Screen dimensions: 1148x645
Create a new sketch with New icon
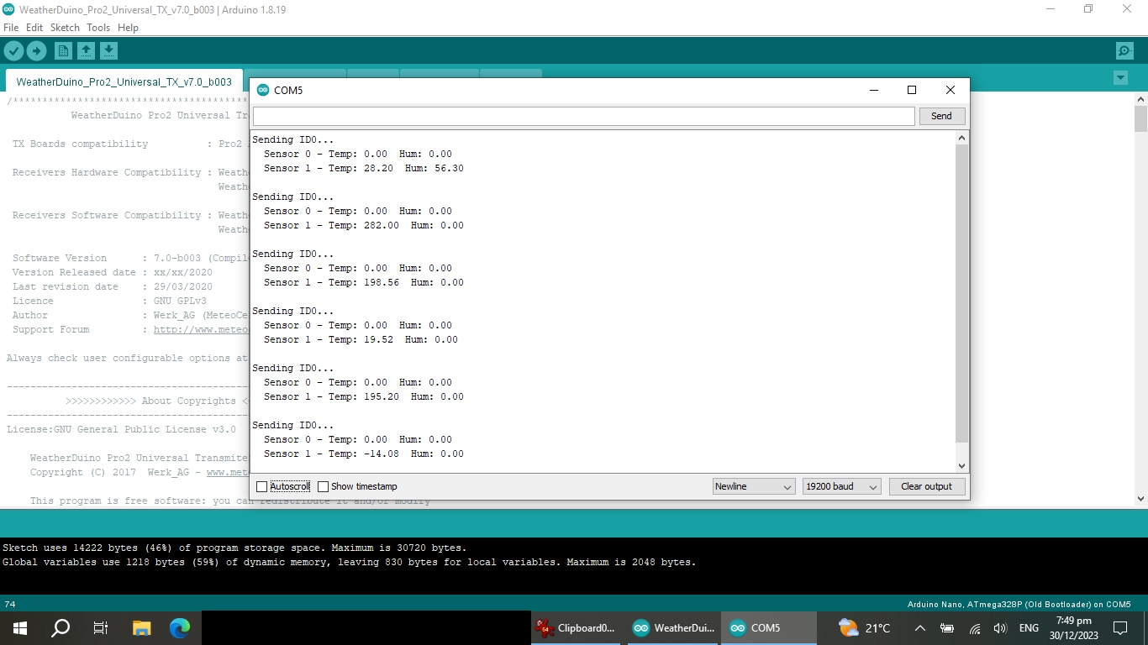coord(63,51)
